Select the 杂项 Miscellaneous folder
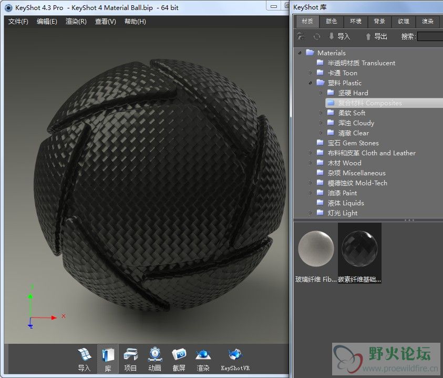 (351, 173)
